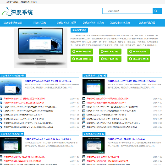Click the 深度系统 site logo
The height and width of the screenshot is (165, 165).
point(17,11)
